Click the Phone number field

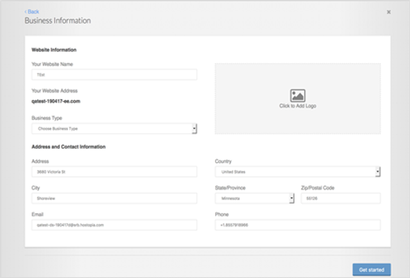[x=297, y=225]
